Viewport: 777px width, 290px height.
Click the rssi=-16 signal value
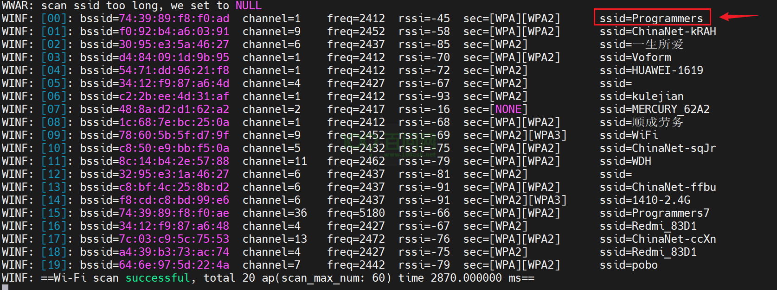(x=424, y=109)
